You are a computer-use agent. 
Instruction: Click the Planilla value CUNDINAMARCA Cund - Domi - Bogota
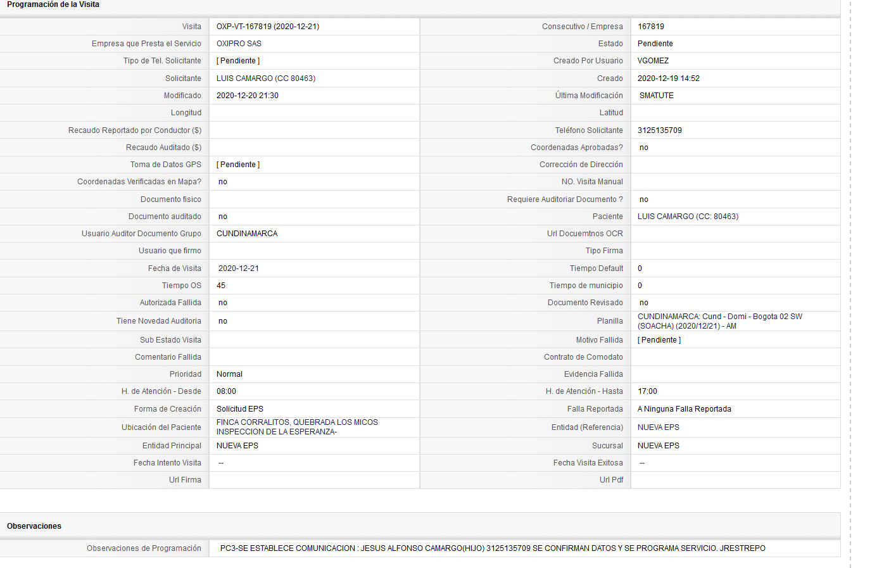pyautogui.click(x=720, y=321)
